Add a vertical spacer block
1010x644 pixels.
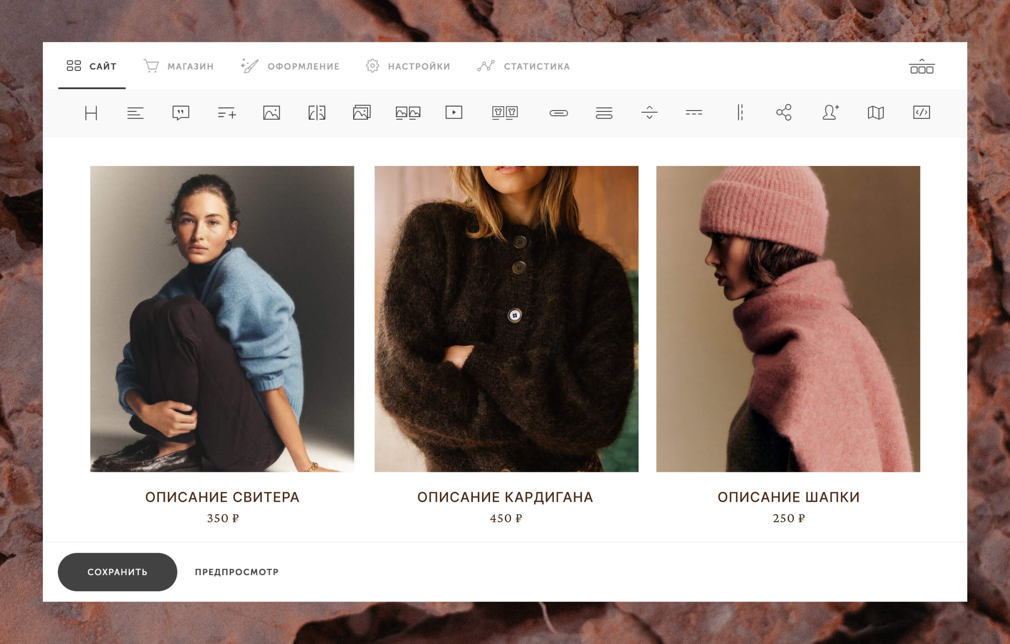[649, 112]
